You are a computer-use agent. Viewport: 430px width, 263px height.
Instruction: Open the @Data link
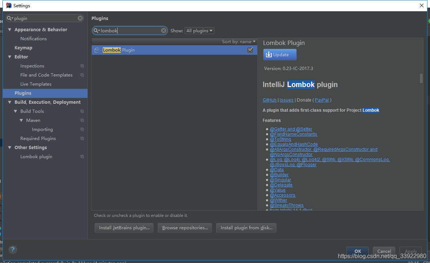click(x=277, y=170)
